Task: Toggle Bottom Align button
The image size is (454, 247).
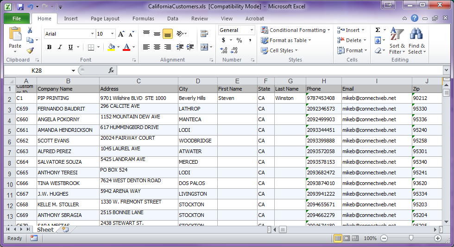Action: coord(168,34)
